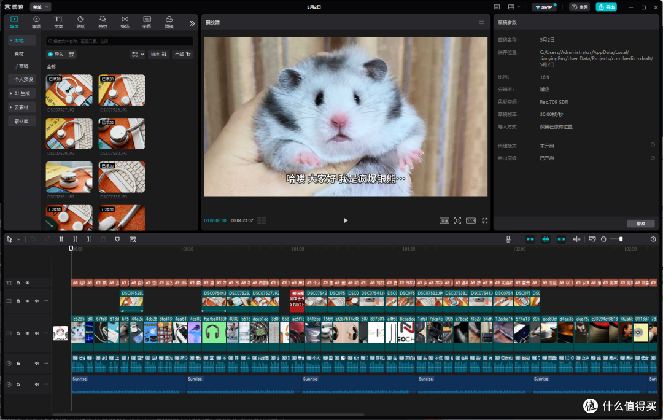The width and height of the screenshot is (663, 420).
Task: Click the undo arrow in timeline toolbar
Action: coord(33,239)
